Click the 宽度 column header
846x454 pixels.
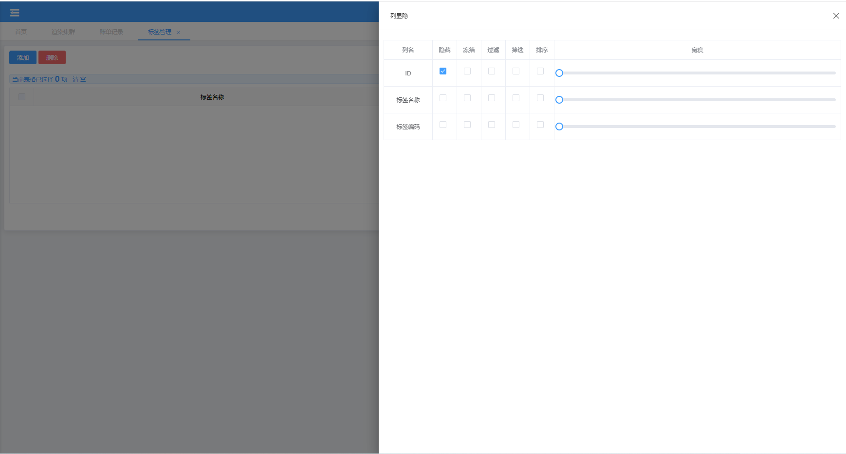pyautogui.click(x=697, y=50)
